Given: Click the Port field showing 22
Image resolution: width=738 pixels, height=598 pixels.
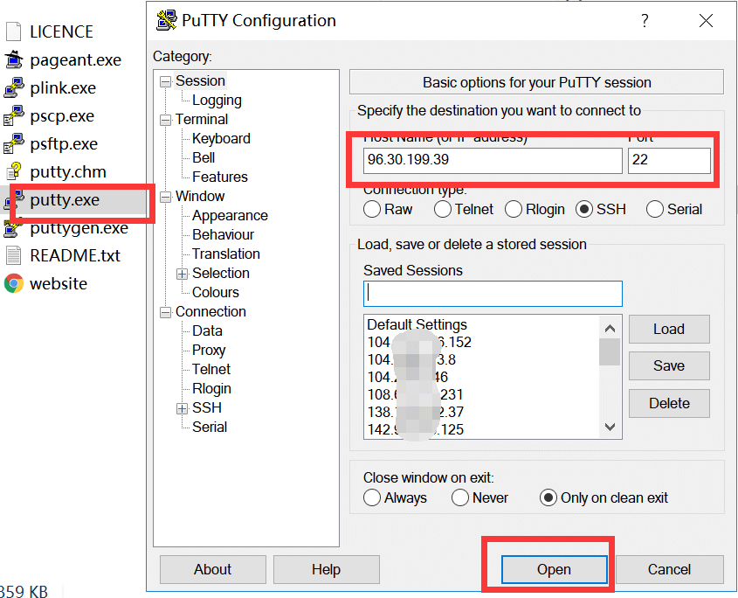Looking at the screenshot, I should coord(669,160).
